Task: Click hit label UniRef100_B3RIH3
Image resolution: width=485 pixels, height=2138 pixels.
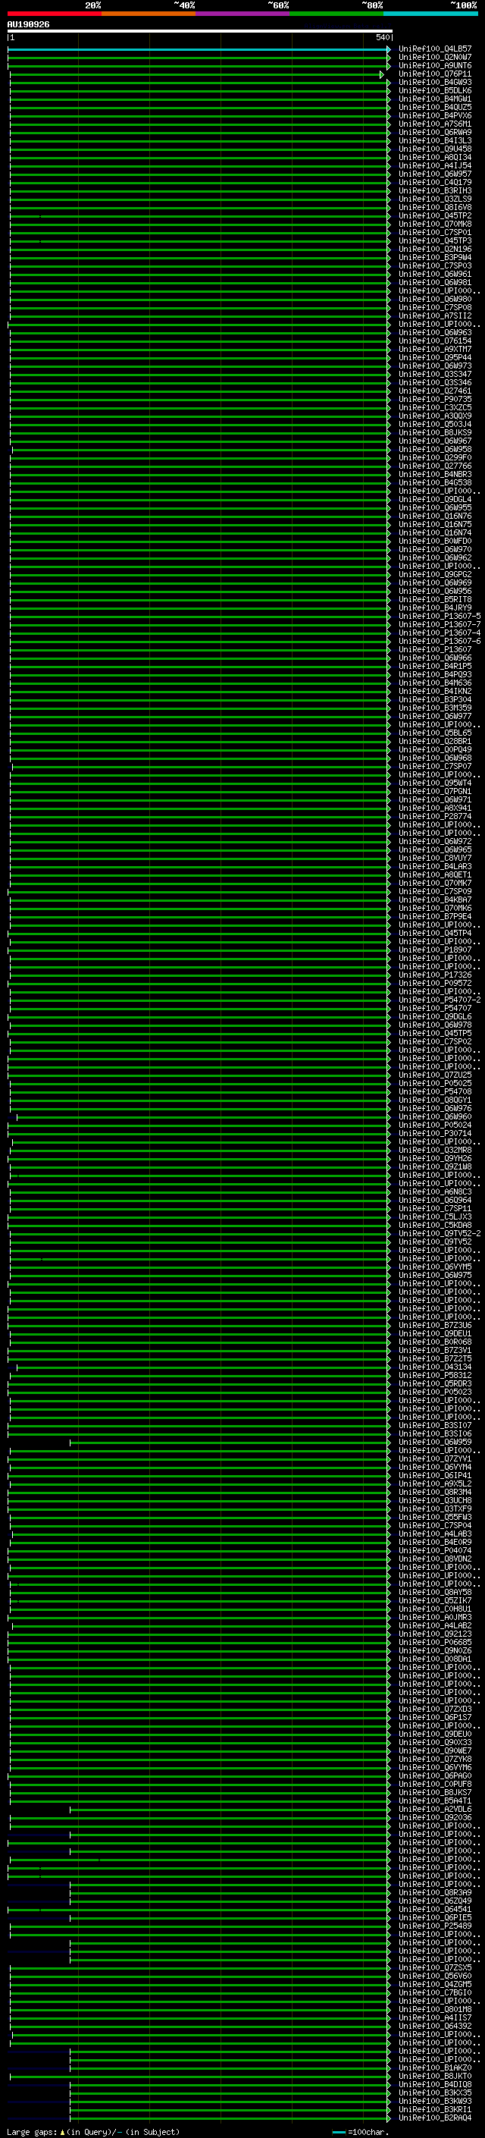Action: click(435, 191)
